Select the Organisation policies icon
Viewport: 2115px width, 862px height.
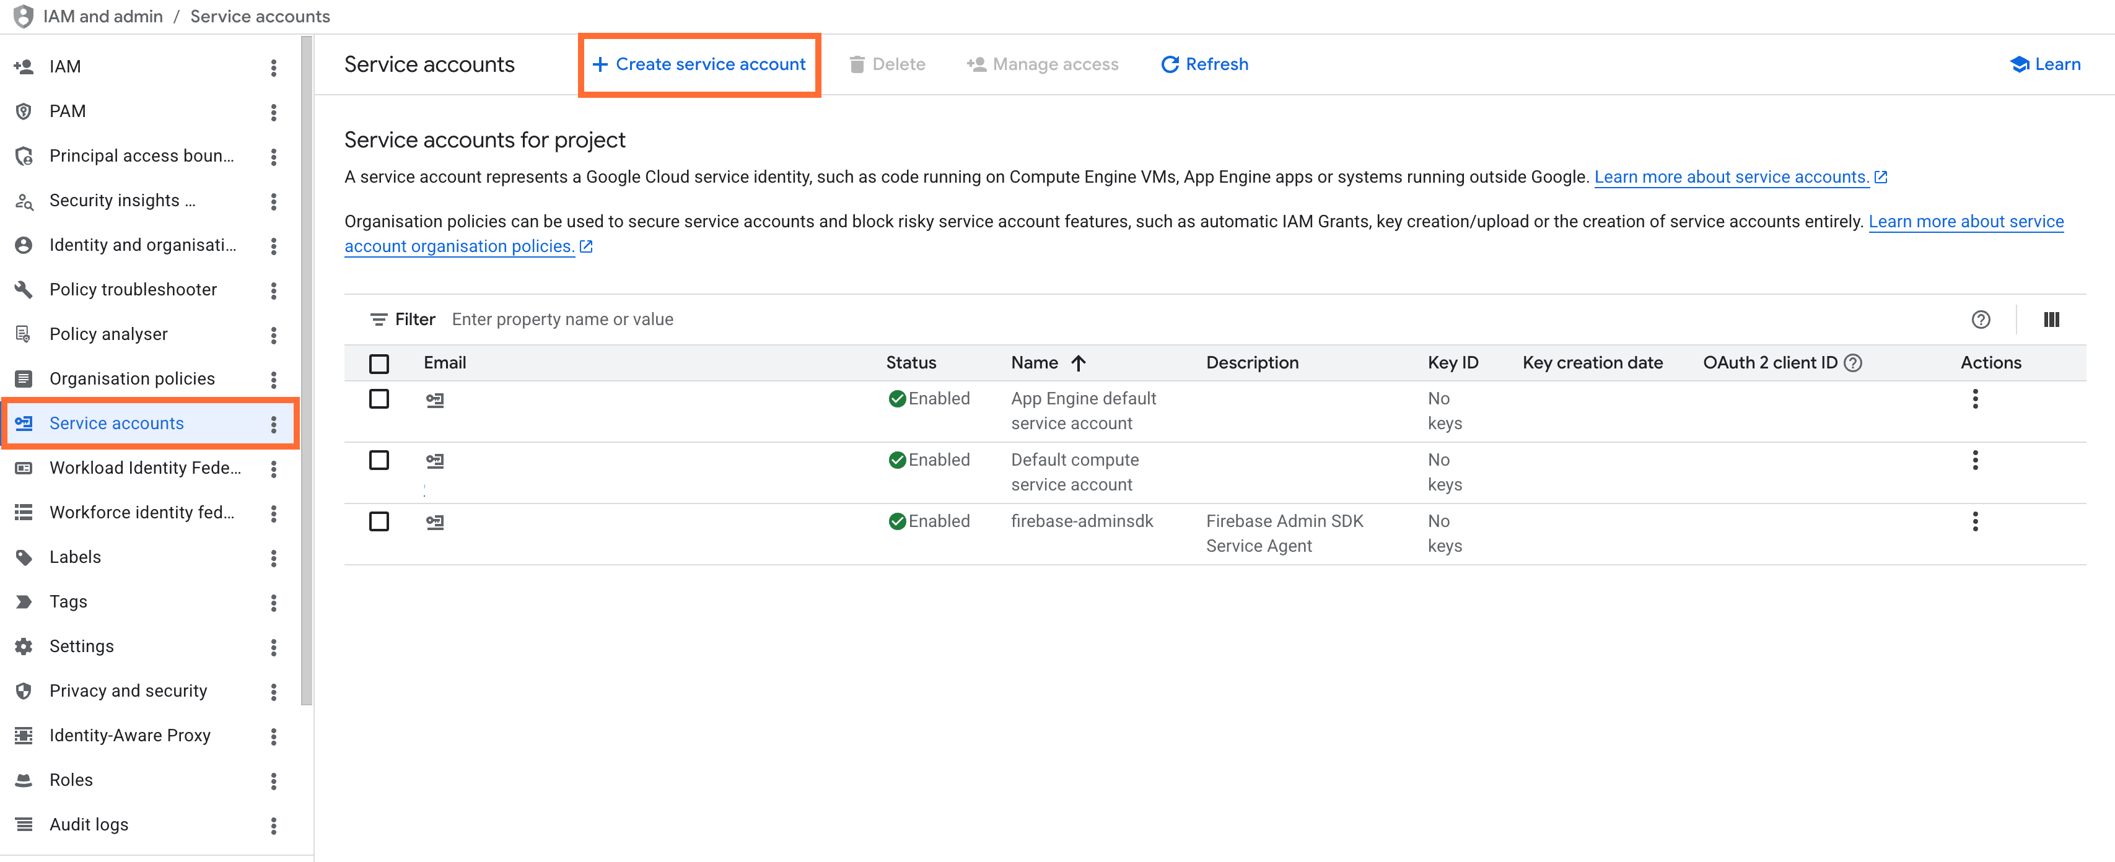coord(23,378)
